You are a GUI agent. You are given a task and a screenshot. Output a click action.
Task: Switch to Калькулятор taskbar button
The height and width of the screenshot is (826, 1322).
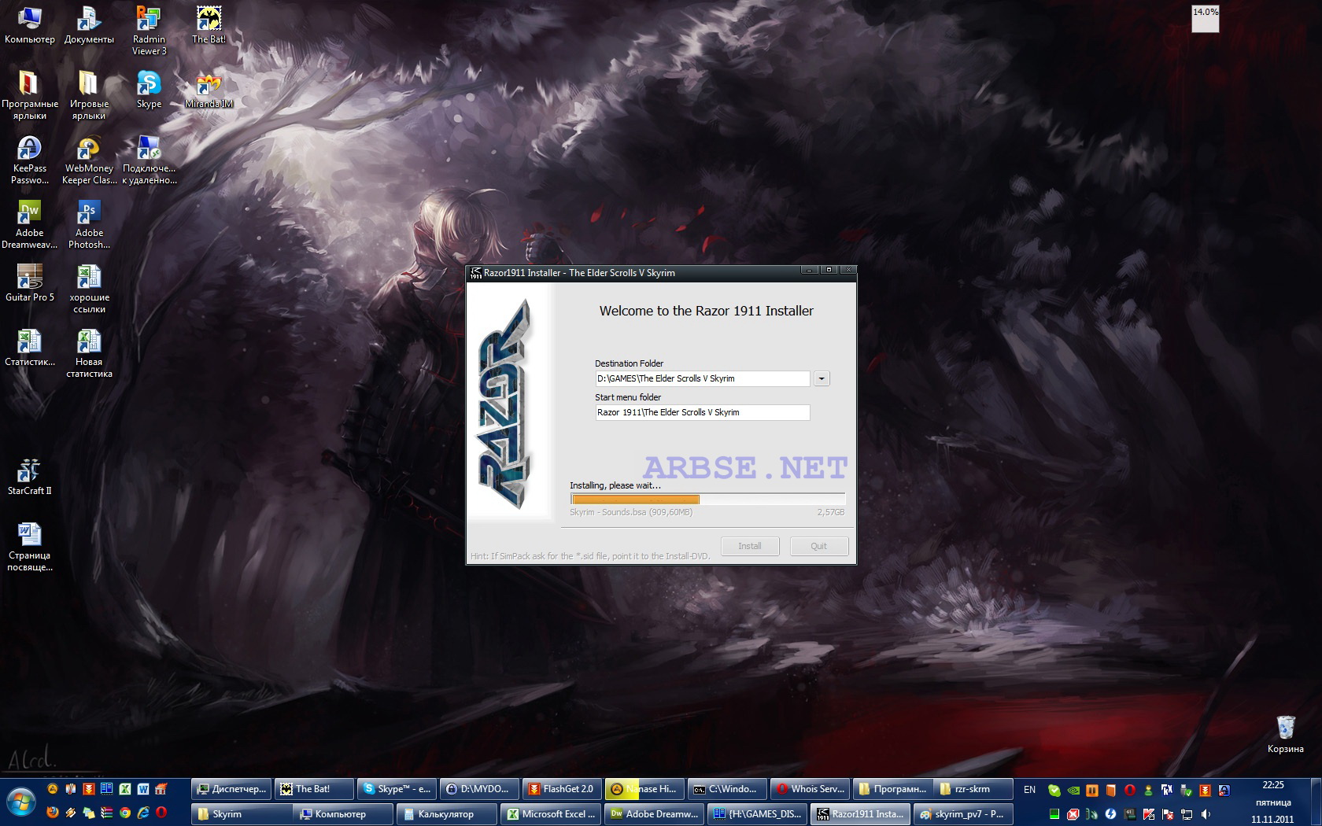coord(446,814)
